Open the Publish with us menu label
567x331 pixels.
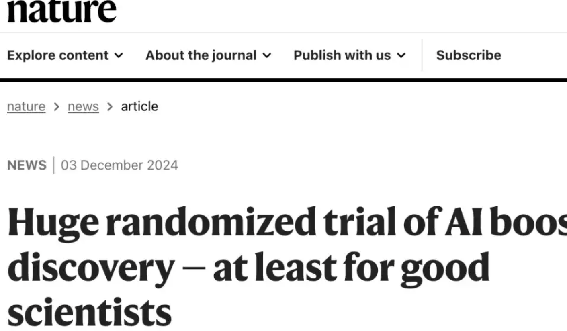tap(342, 55)
